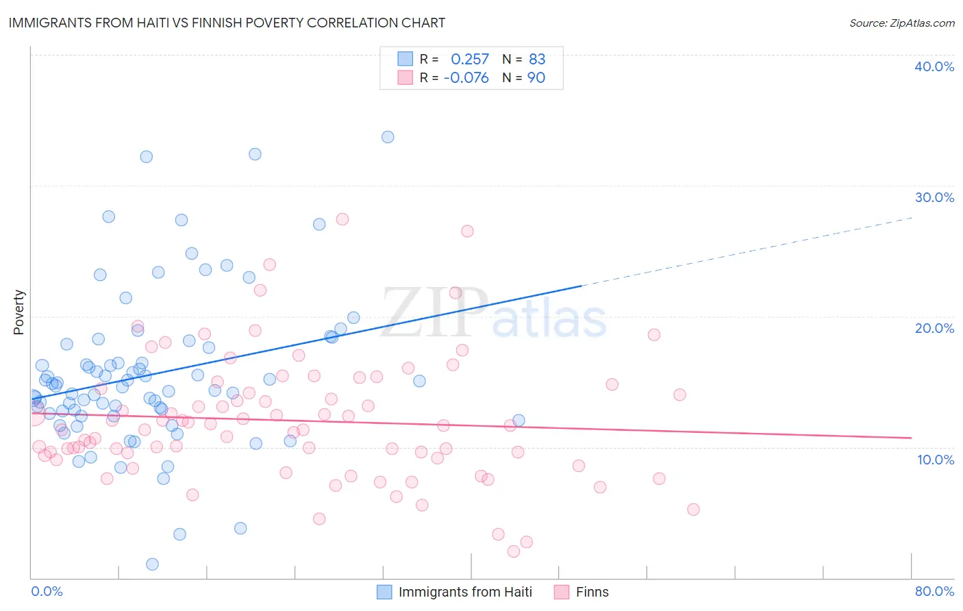963x611 pixels.
Task: Open the Source: ZipAtlas.com link
Action: pos(902,23)
